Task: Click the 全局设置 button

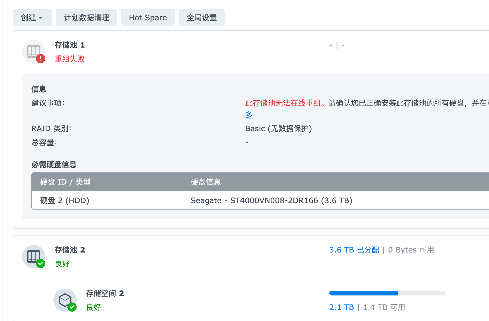Action: [x=202, y=18]
